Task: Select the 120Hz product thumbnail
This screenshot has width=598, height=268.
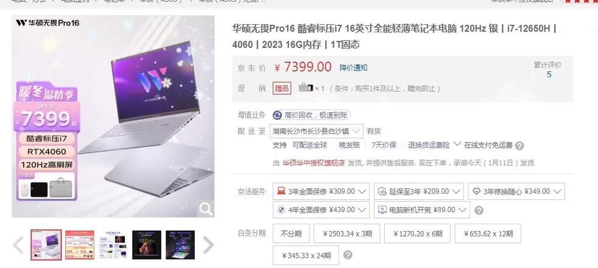Action: coord(147,245)
